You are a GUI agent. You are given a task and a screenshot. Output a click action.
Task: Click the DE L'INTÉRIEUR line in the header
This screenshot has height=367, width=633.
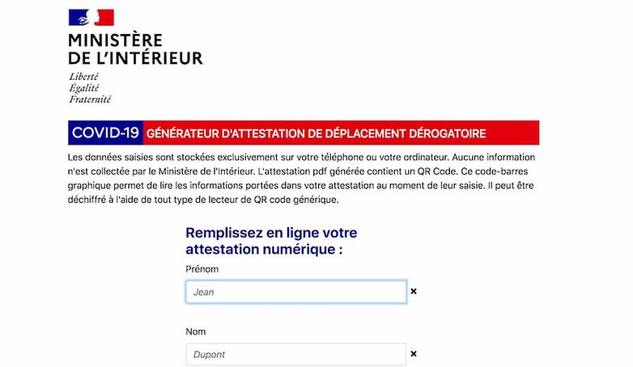click(x=135, y=58)
